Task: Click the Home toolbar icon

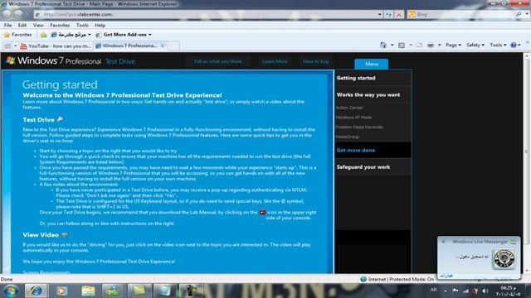Action: (383, 45)
